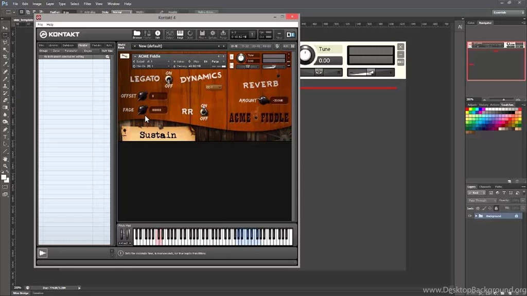Open Photoshop's Image menu
The width and height of the screenshot is (527, 296).
[x=37, y=4]
